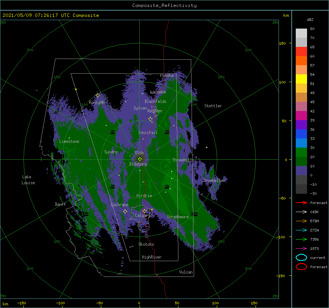This screenshot has height=308, width=329.
Task: Click the green 7356 arrow legend icon
Action: (301, 239)
